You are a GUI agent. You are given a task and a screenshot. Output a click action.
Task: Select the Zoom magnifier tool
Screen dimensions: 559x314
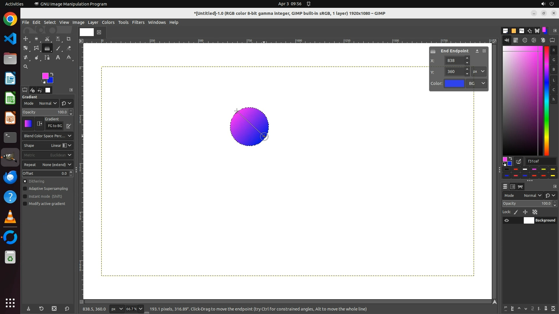click(x=26, y=67)
